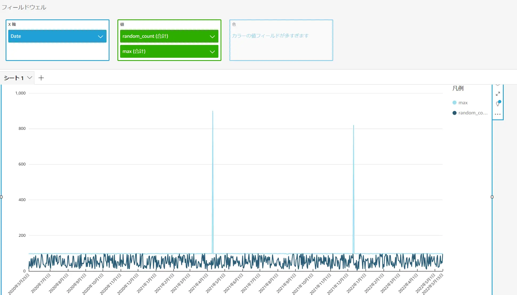Click the 2022年5月15日 x-axis label
Screen dimensions: 517x295
coord(433,284)
